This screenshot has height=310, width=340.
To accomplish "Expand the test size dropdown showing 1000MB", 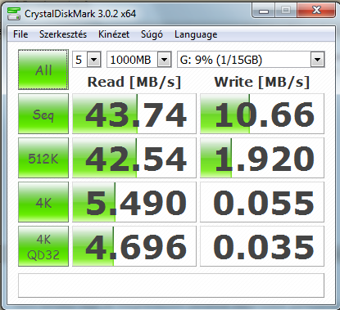I will tap(165, 60).
